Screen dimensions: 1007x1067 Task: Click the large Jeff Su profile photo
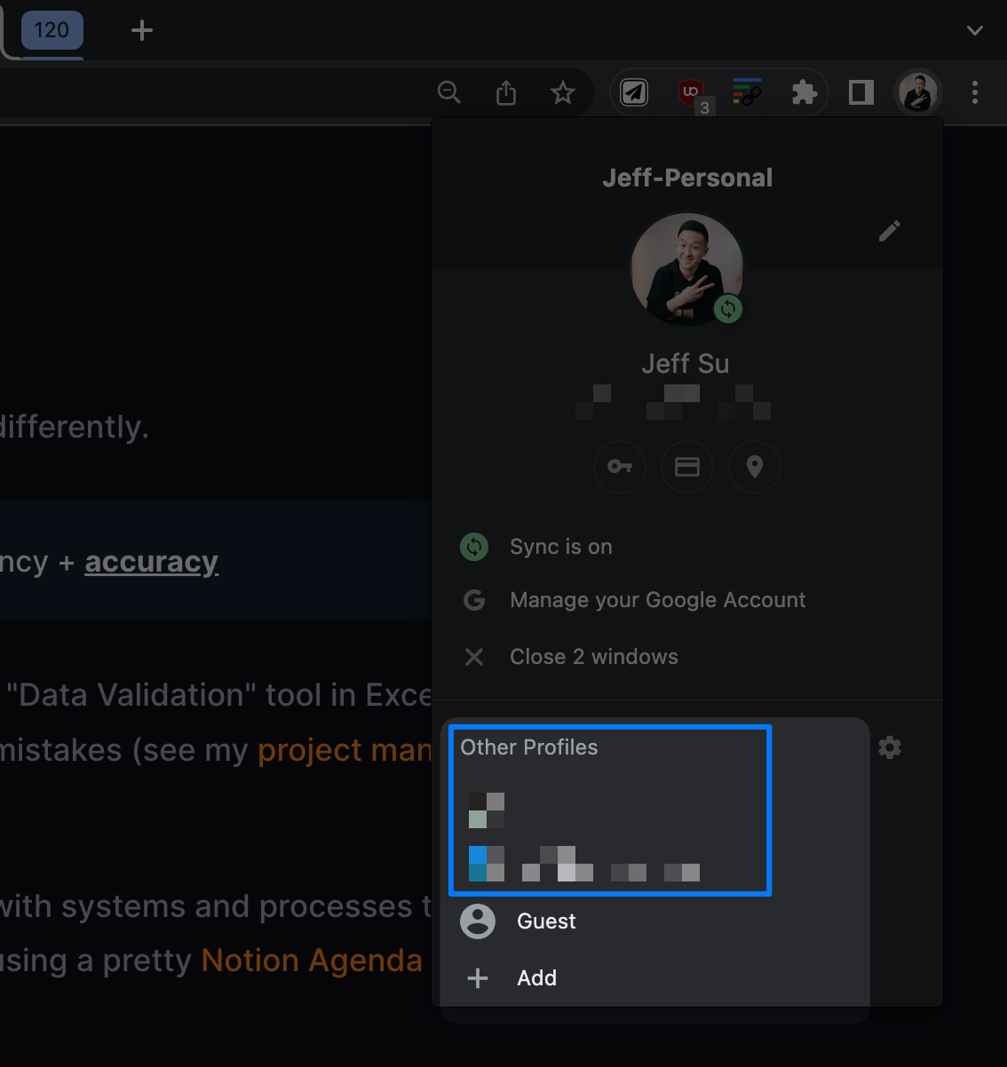coord(687,269)
